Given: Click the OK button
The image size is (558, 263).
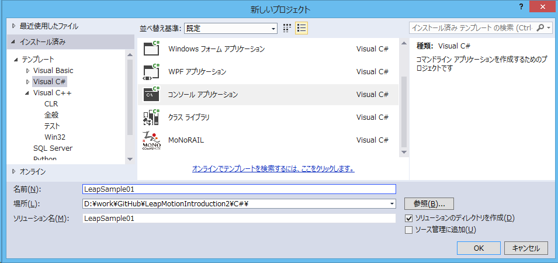Looking at the screenshot, I should (479, 248).
